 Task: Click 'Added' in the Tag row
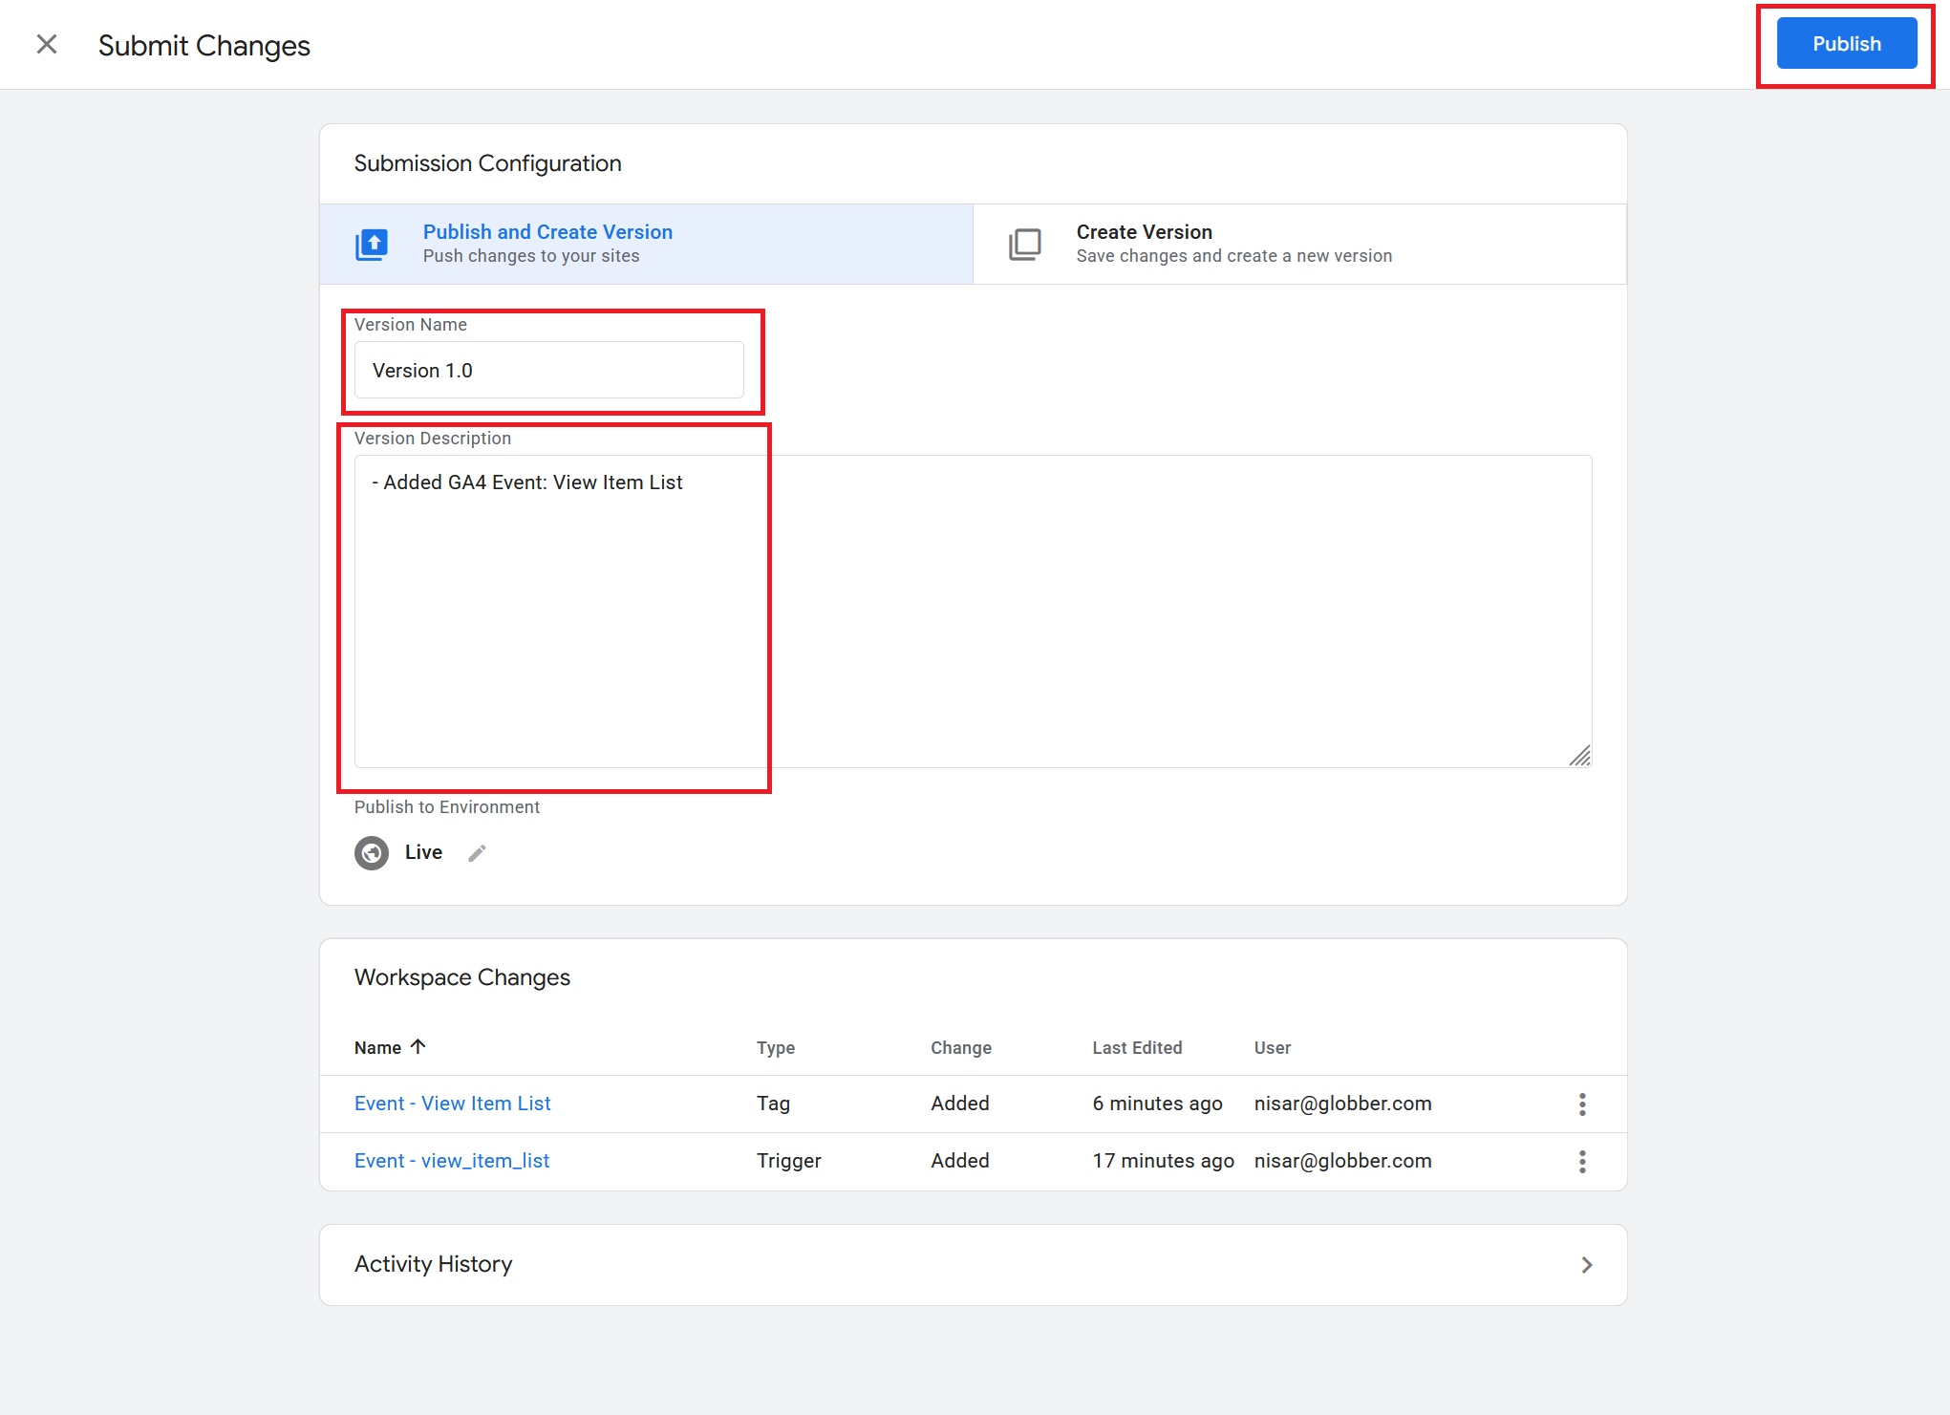pyautogui.click(x=960, y=1104)
